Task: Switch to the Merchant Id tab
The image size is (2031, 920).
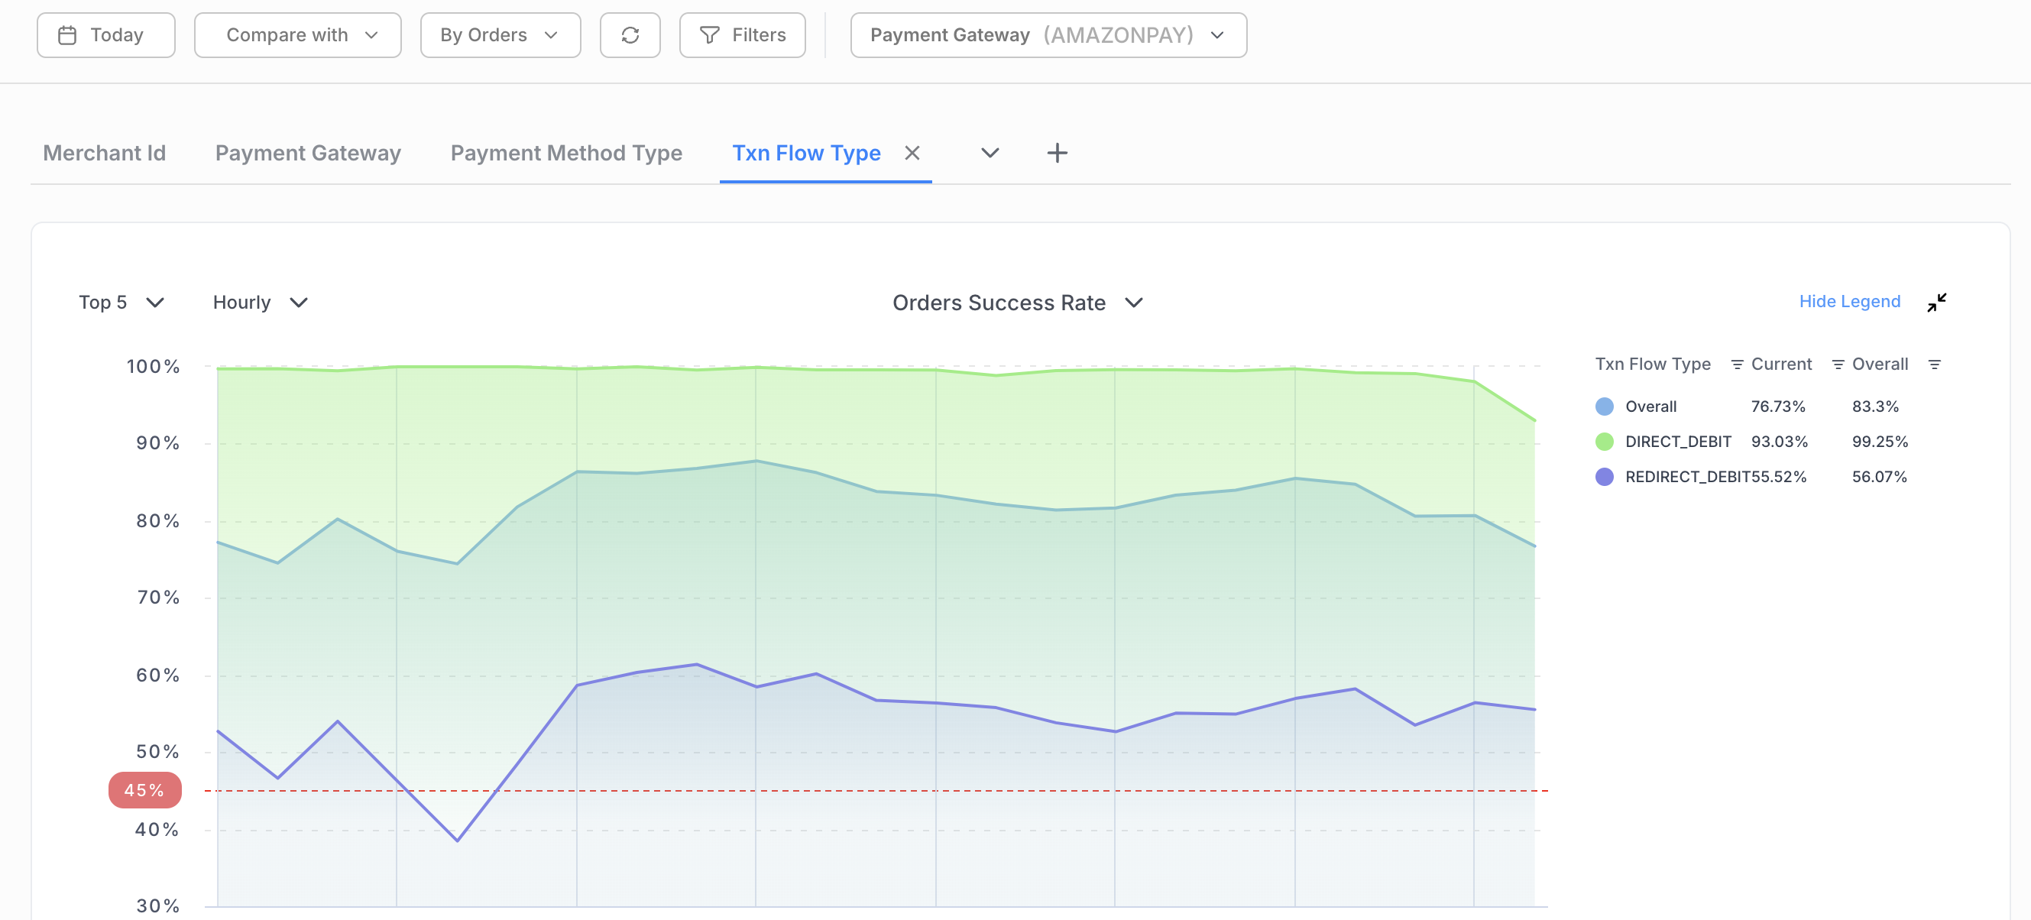Action: 104,153
